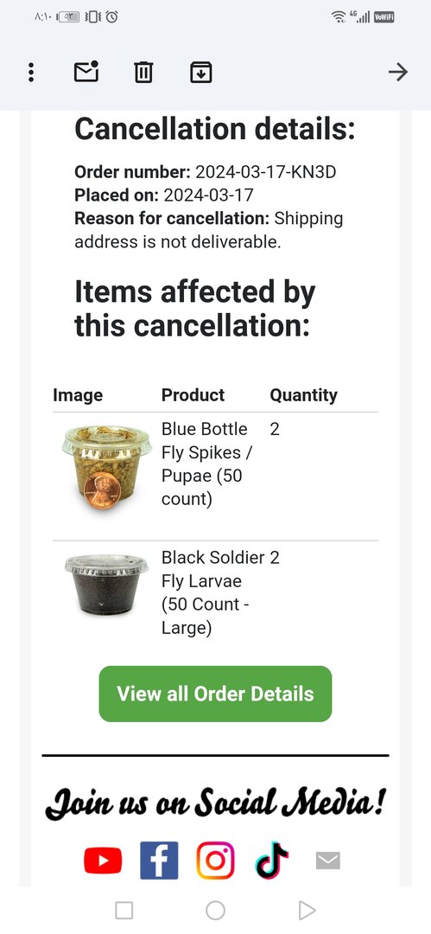This screenshot has width=431, height=934.
Task: Select Blue Bottle Fly Spikes product text
Action: pyautogui.click(x=207, y=464)
